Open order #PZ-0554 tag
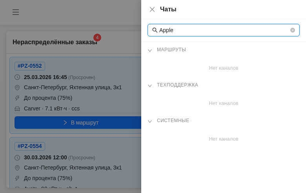The image size is (306, 193). [x=30, y=146]
